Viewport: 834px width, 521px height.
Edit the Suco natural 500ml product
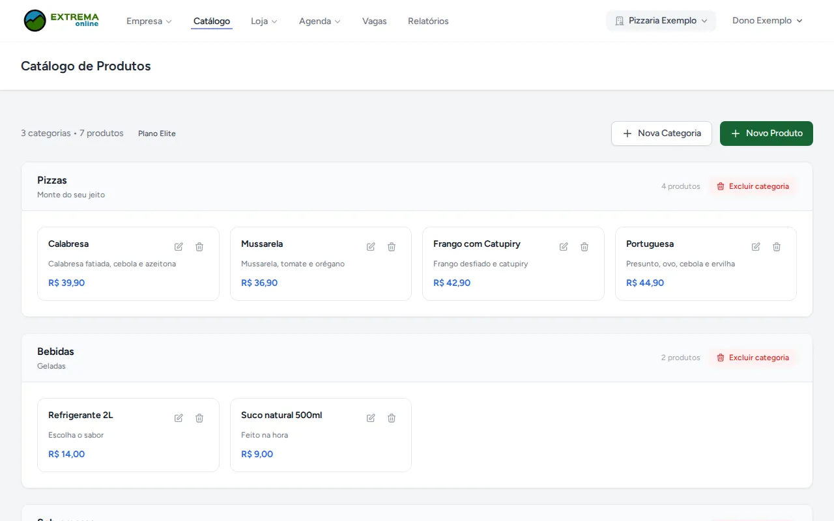pos(371,418)
